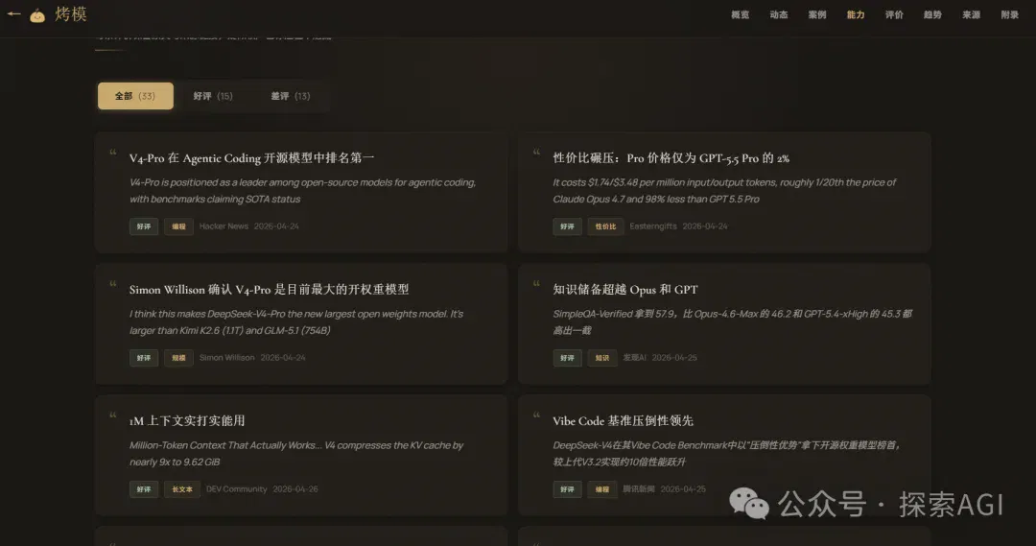This screenshot has height=546, width=1036.
Task: Open the 案例 navigation item
Action: tap(817, 14)
